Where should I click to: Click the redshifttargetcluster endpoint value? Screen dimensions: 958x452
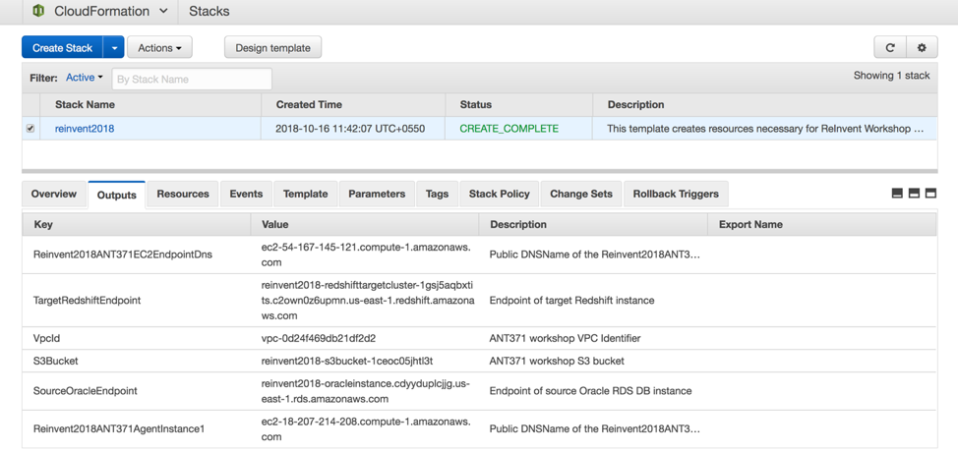pos(368,300)
